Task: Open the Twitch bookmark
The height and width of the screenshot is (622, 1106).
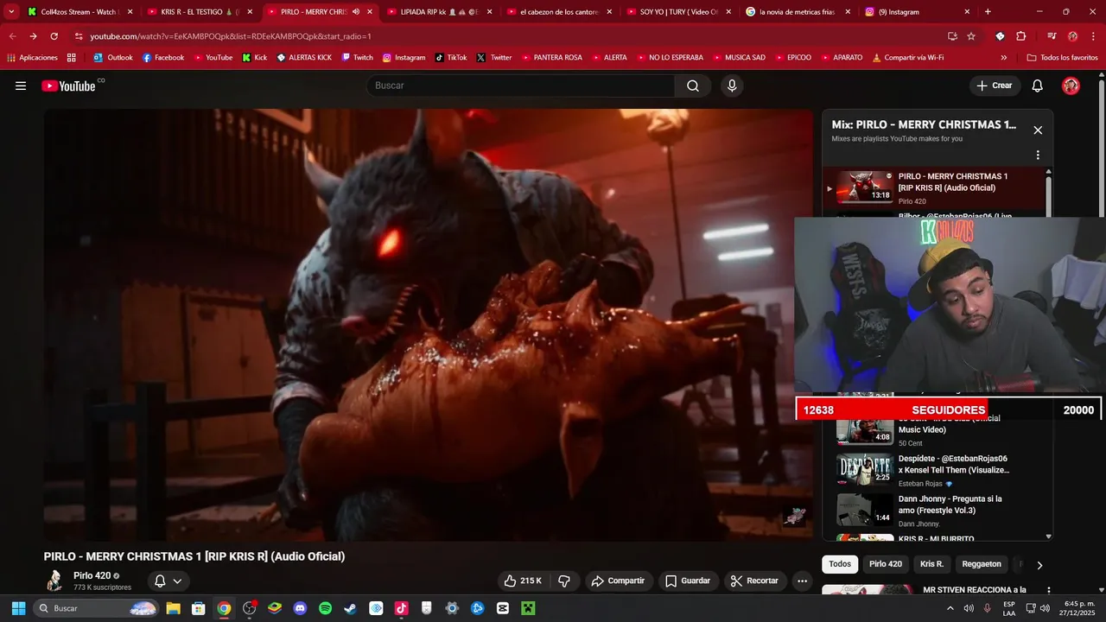Action: 357,58
